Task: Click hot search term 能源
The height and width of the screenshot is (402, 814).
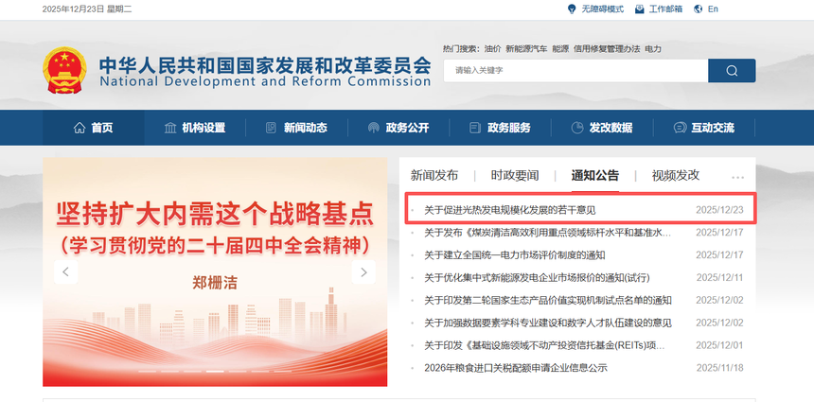Action: click(x=560, y=49)
